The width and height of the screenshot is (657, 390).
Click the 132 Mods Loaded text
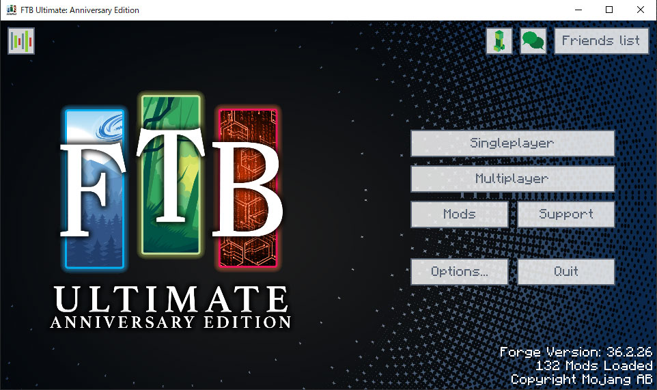pos(593,365)
